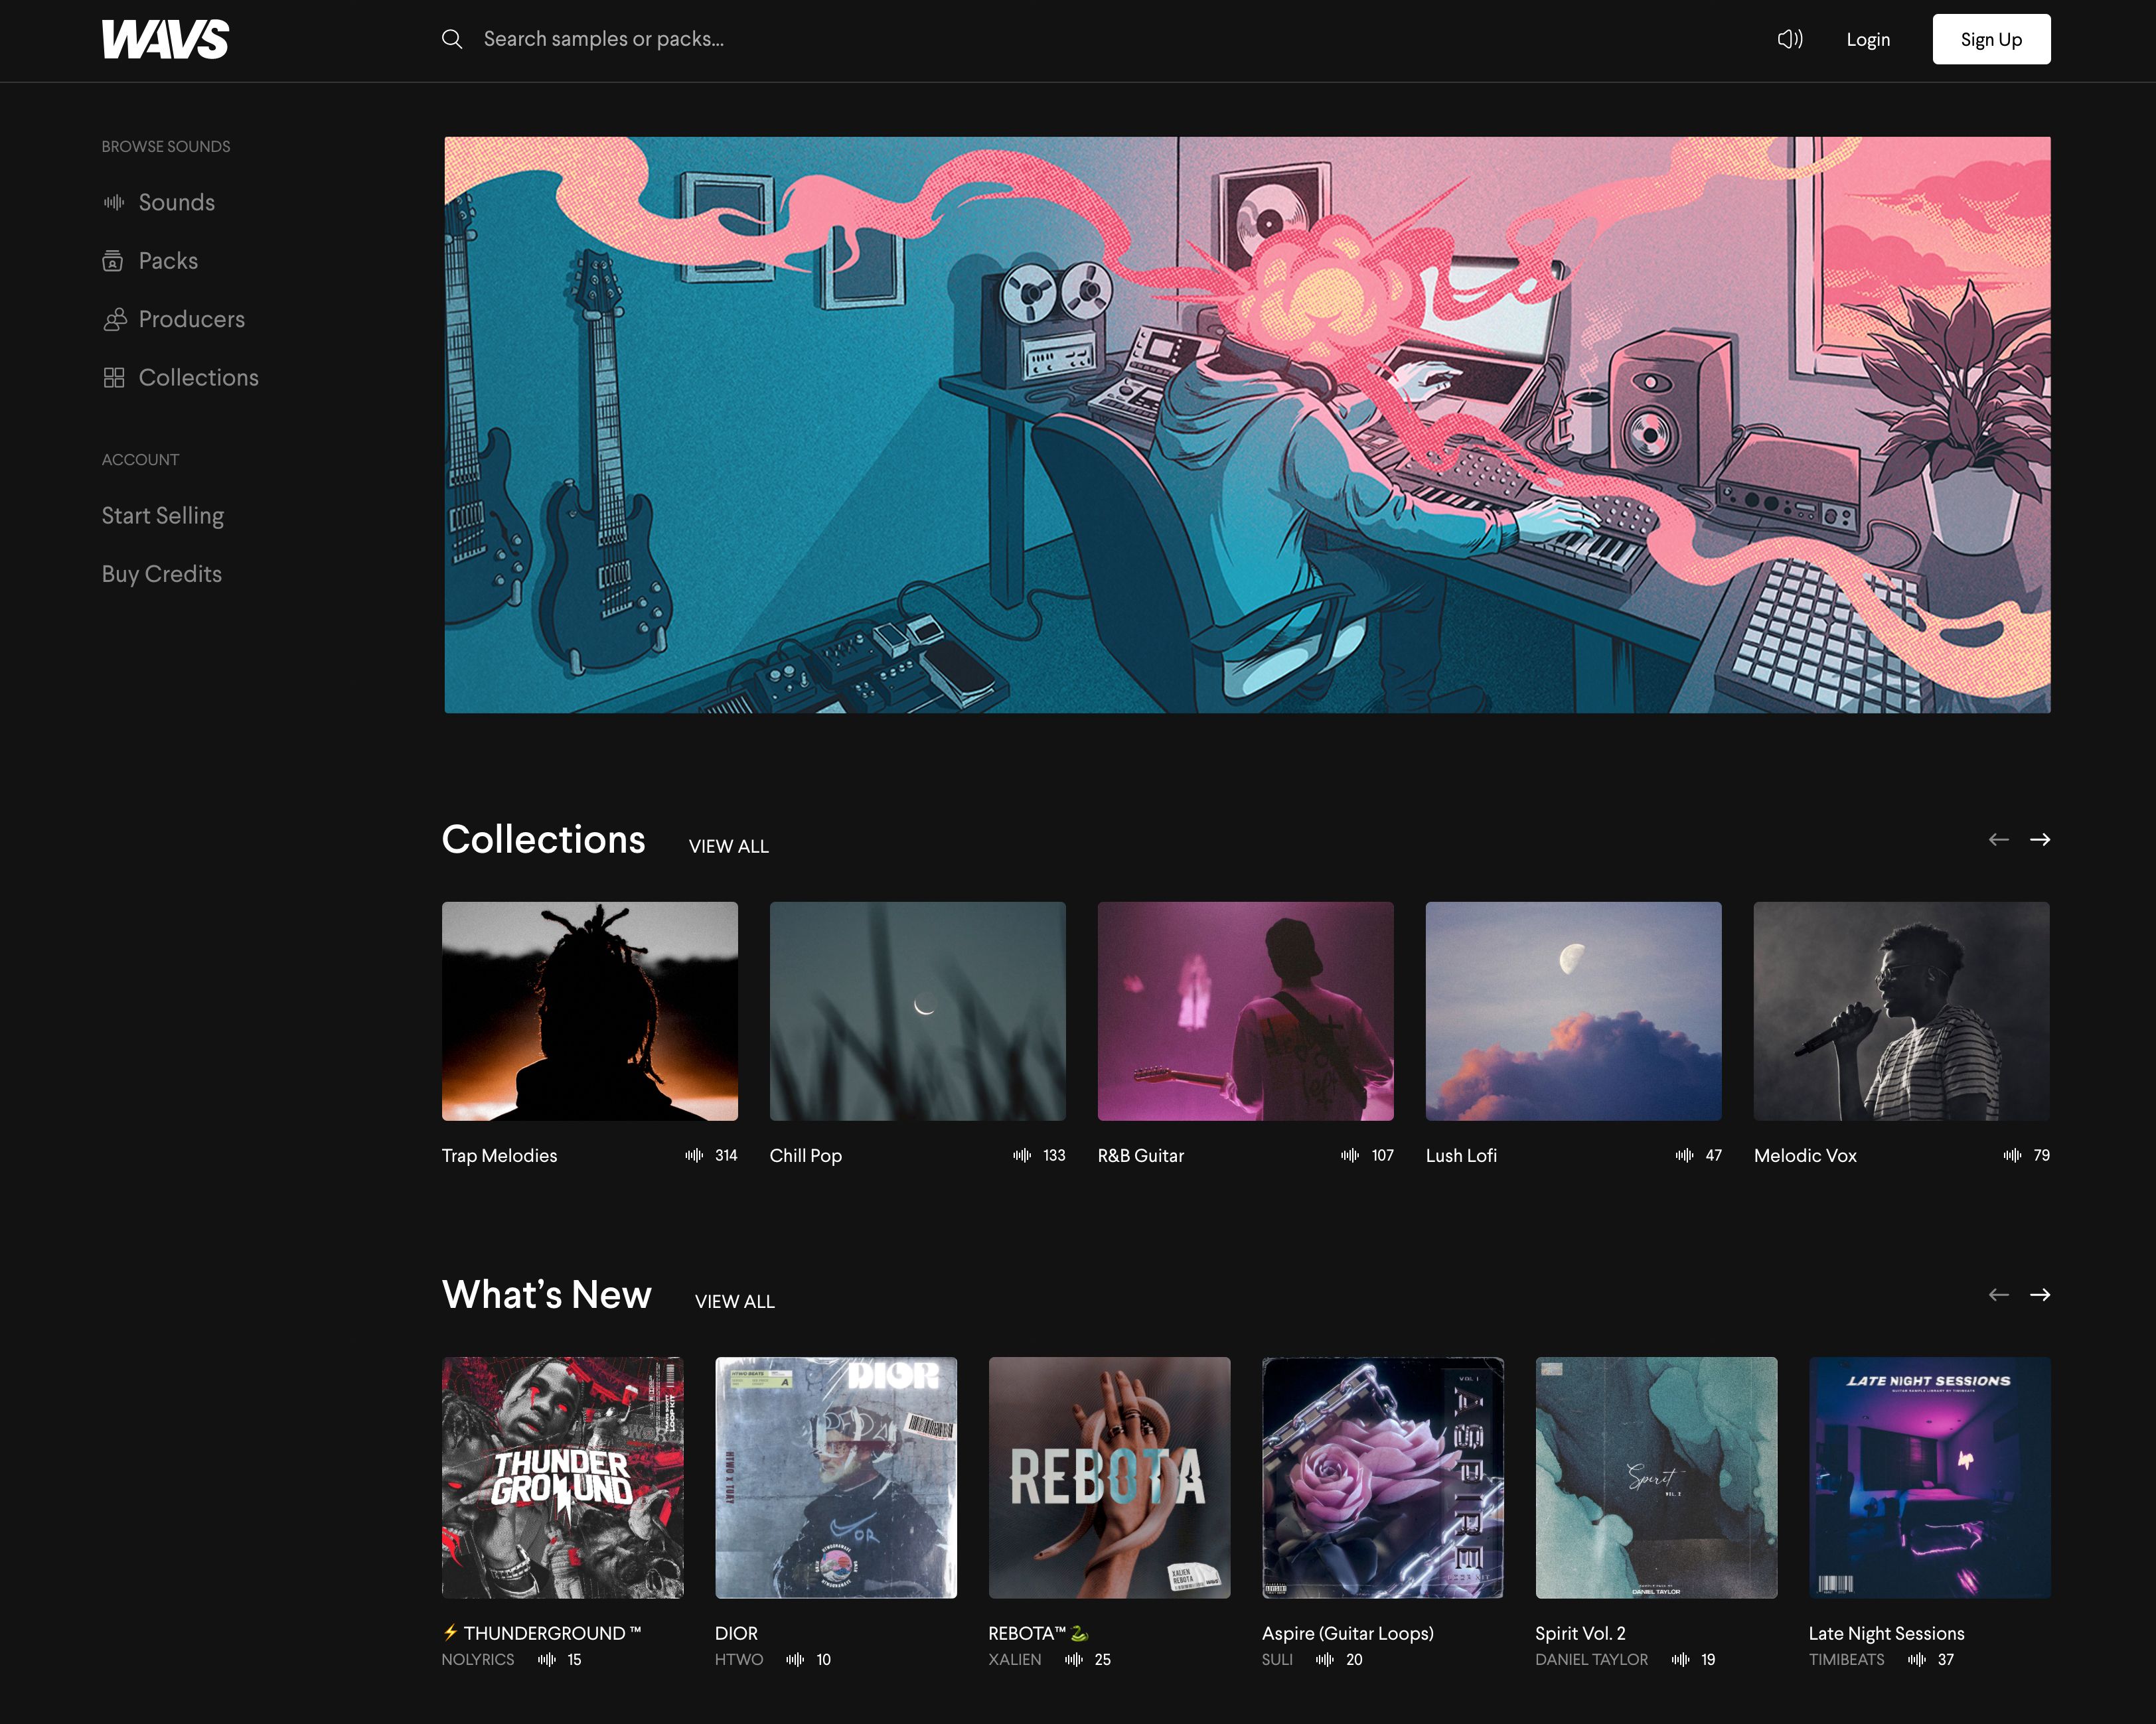Click VIEW ALL next to What's New

734,1301
